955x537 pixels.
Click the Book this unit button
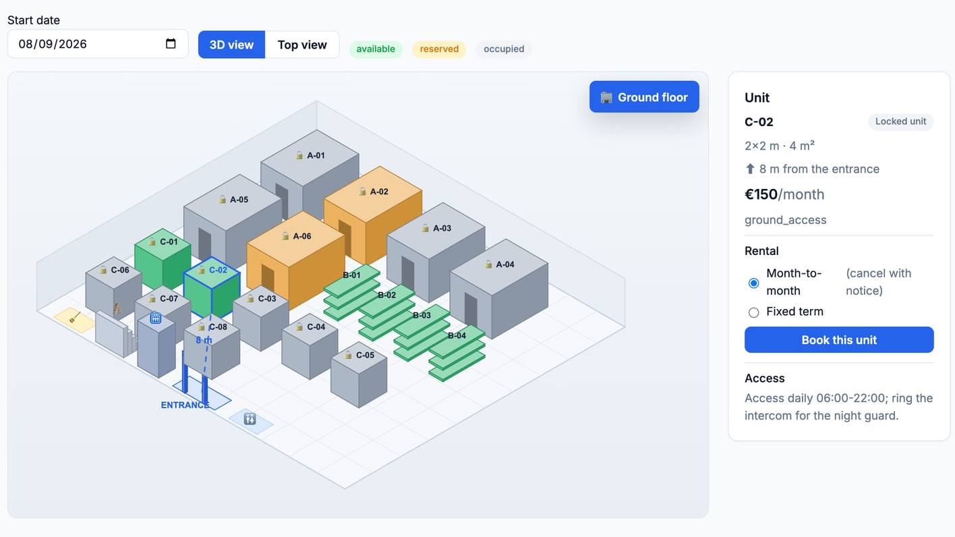(839, 340)
